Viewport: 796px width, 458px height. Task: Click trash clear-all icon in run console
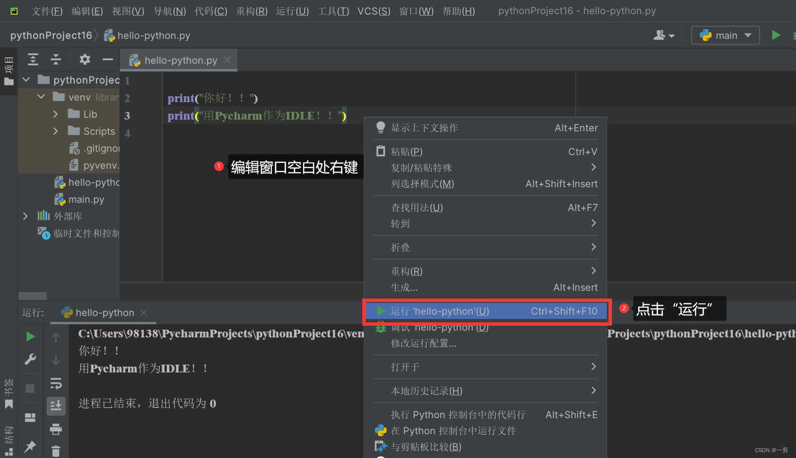coord(56,451)
